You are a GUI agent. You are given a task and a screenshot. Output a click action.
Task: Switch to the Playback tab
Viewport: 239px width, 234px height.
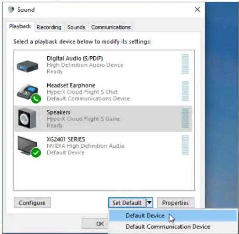(20, 26)
